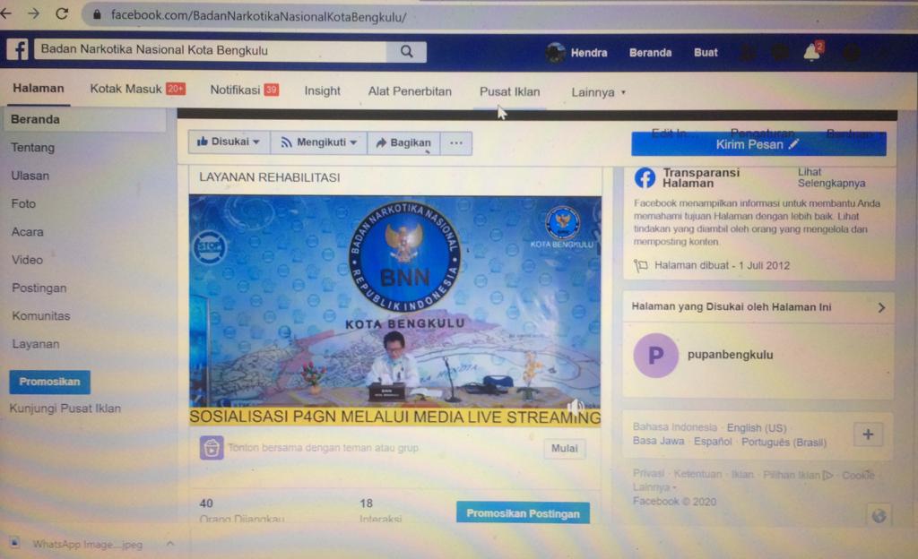Reload the page with the refresh icon
918x559 pixels.
click(x=62, y=13)
